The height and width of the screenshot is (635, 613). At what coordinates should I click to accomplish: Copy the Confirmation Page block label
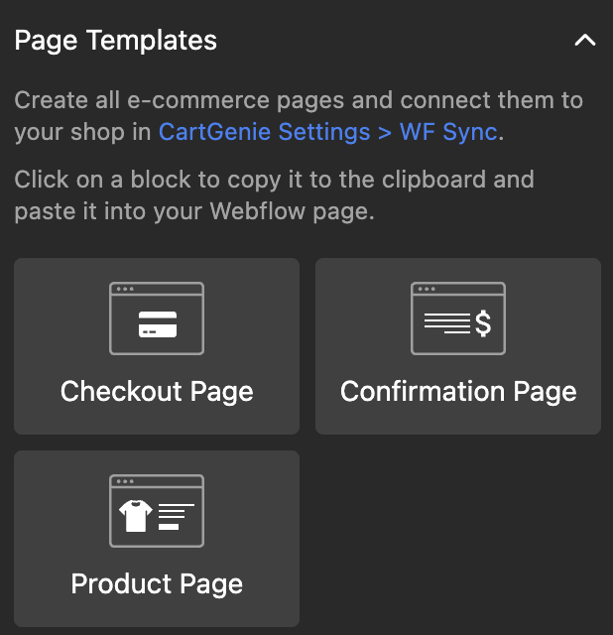[458, 392]
